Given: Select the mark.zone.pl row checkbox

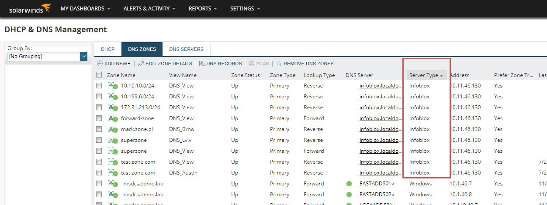Looking at the screenshot, I should (x=99, y=129).
